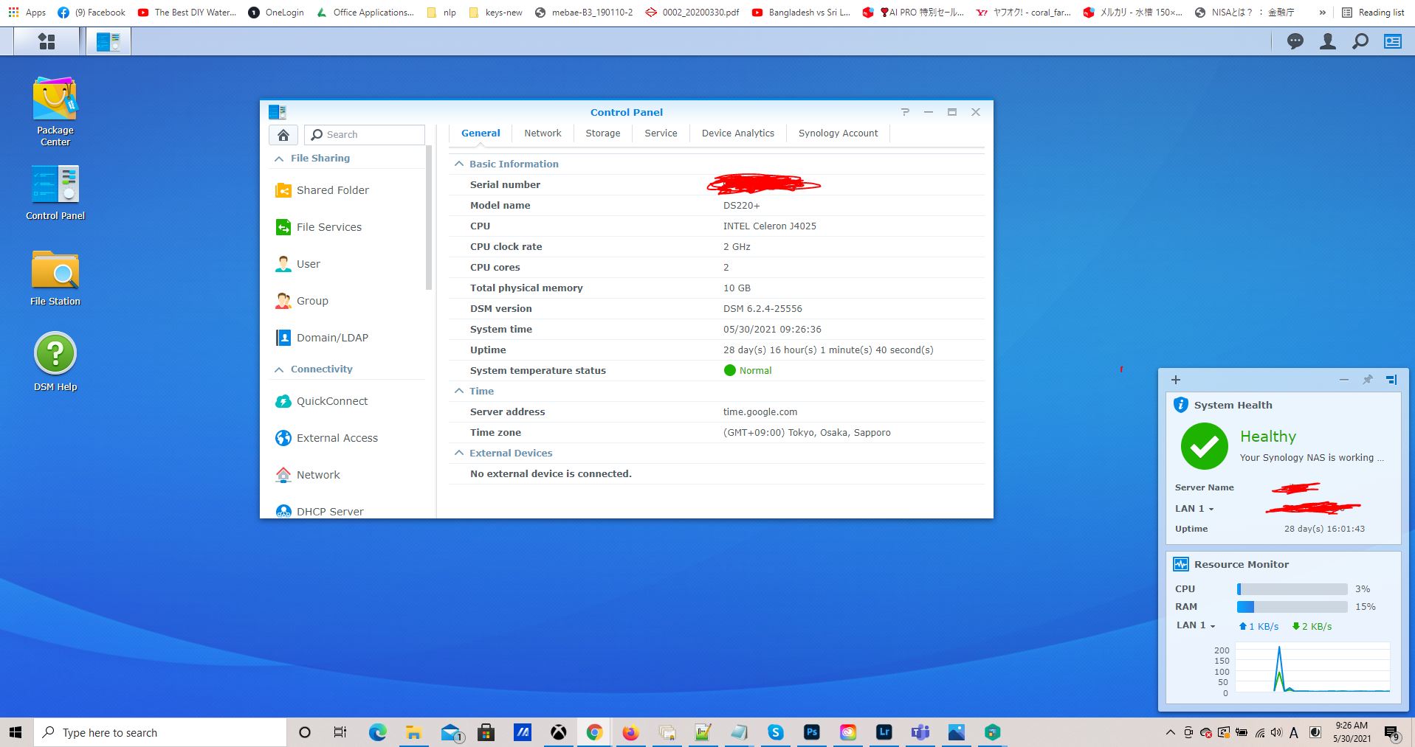Click the System Health info shield icon
1415x747 pixels.
1181,405
